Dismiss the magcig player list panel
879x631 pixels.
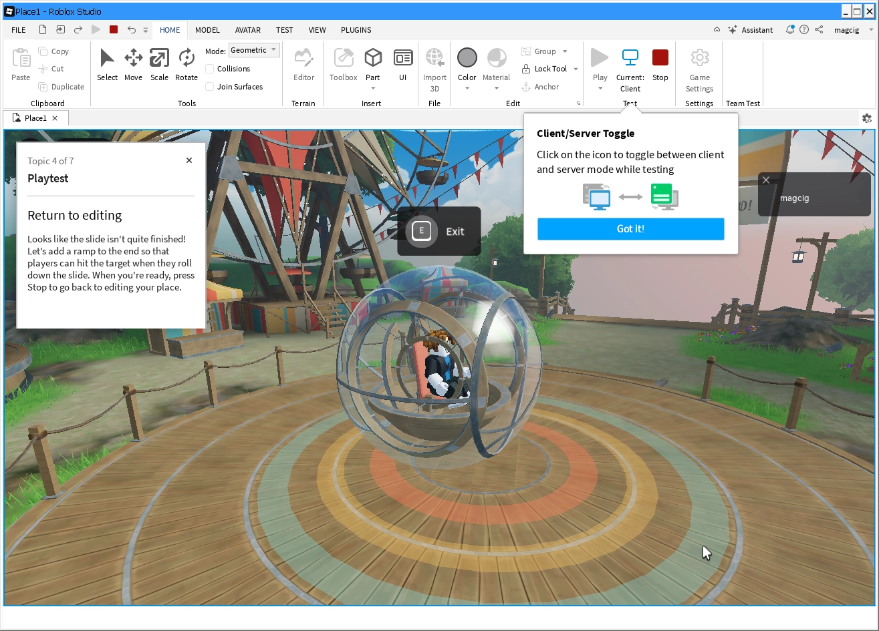766,180
